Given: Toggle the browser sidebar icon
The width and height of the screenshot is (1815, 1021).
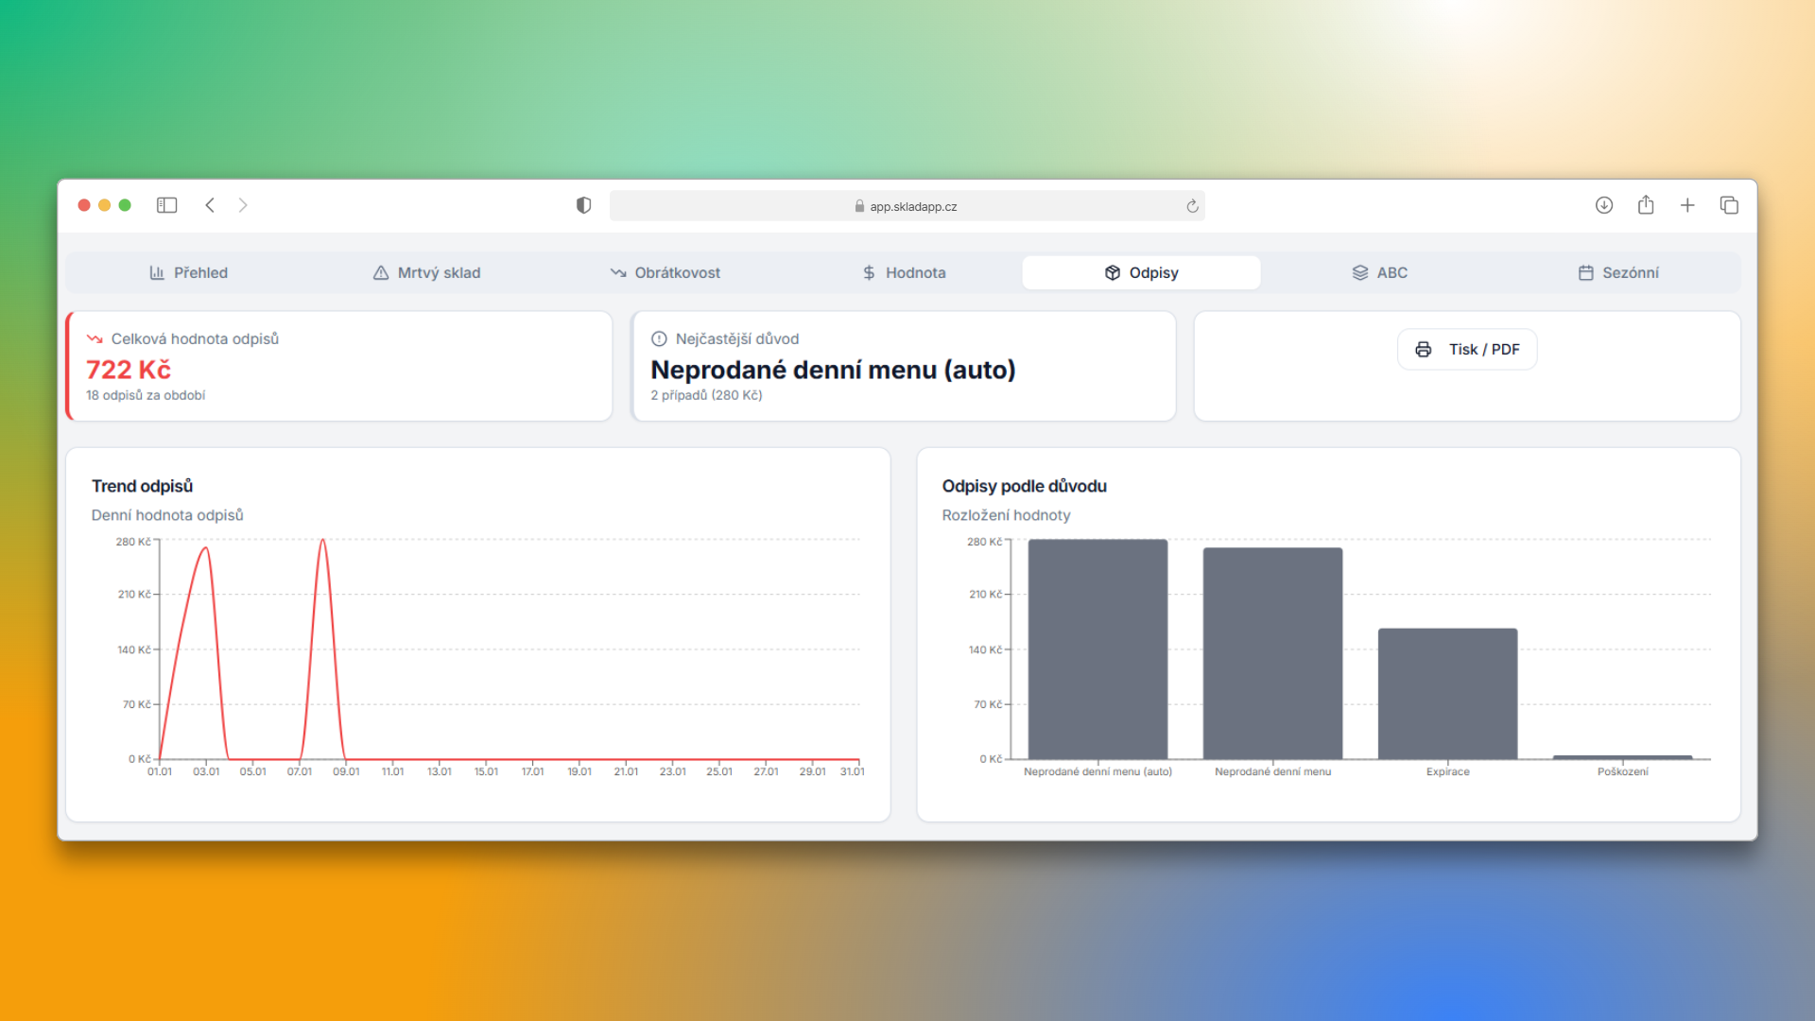Looking at the screenshot, I should (x=167, y=205).
